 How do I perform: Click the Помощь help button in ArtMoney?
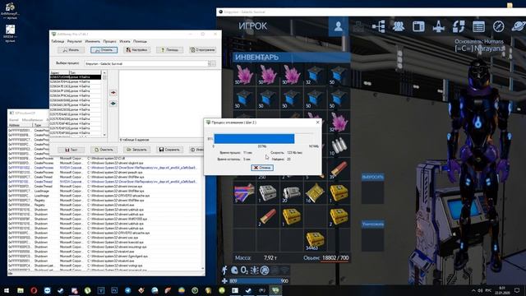169,50
